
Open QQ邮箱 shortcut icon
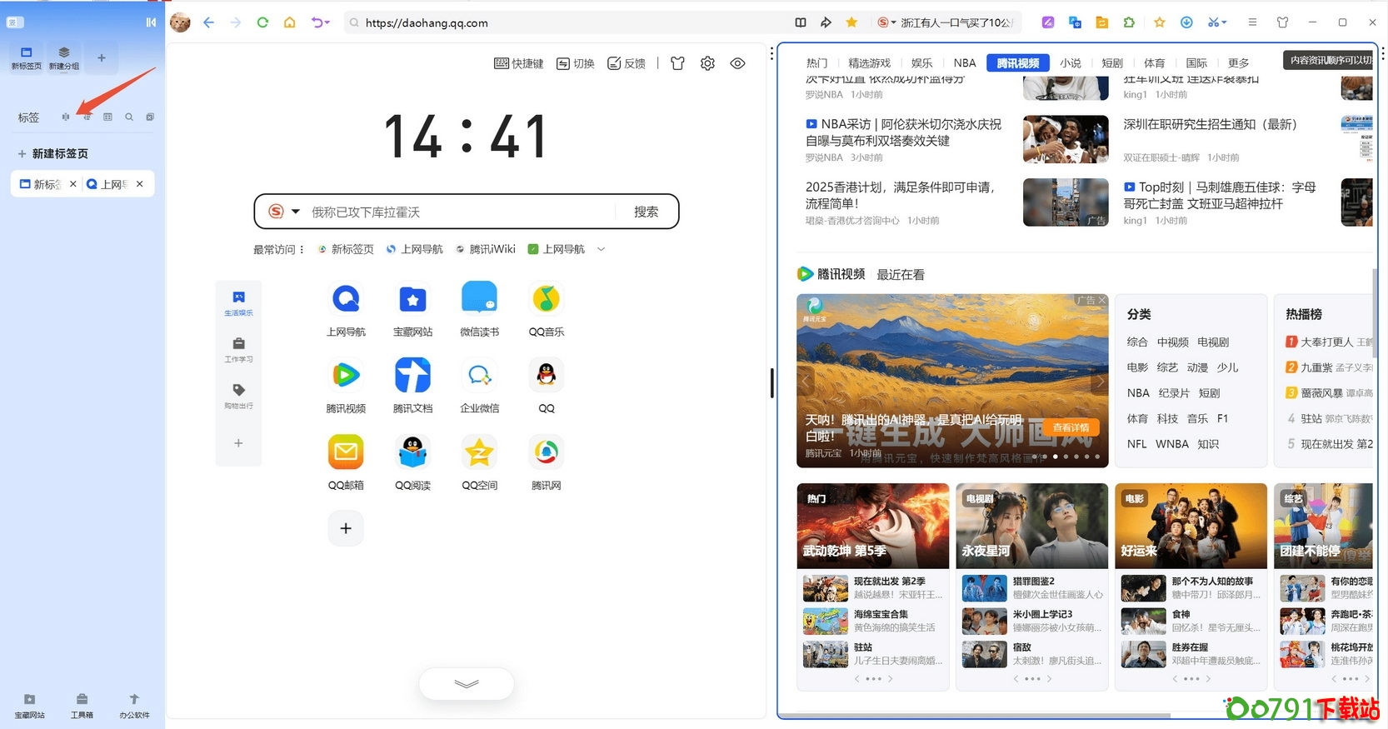346,452
